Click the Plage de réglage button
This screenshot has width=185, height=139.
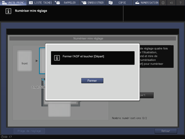click(29, 131)
